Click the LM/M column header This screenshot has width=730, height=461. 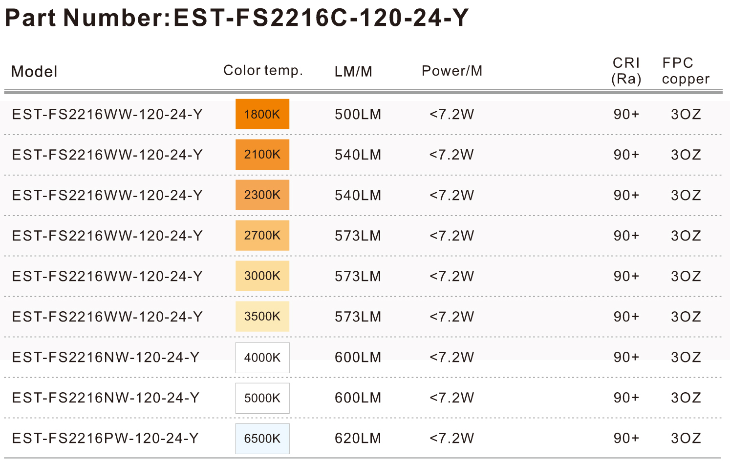point(353,72)
